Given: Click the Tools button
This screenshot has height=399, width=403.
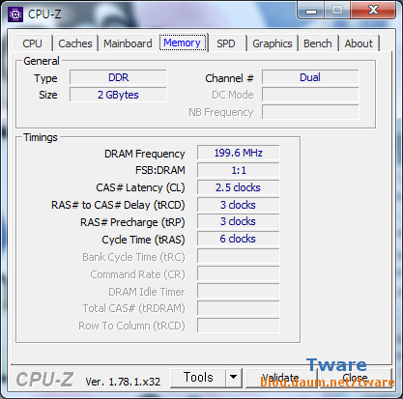Looking at the screenshot, I should coord(198,378).
